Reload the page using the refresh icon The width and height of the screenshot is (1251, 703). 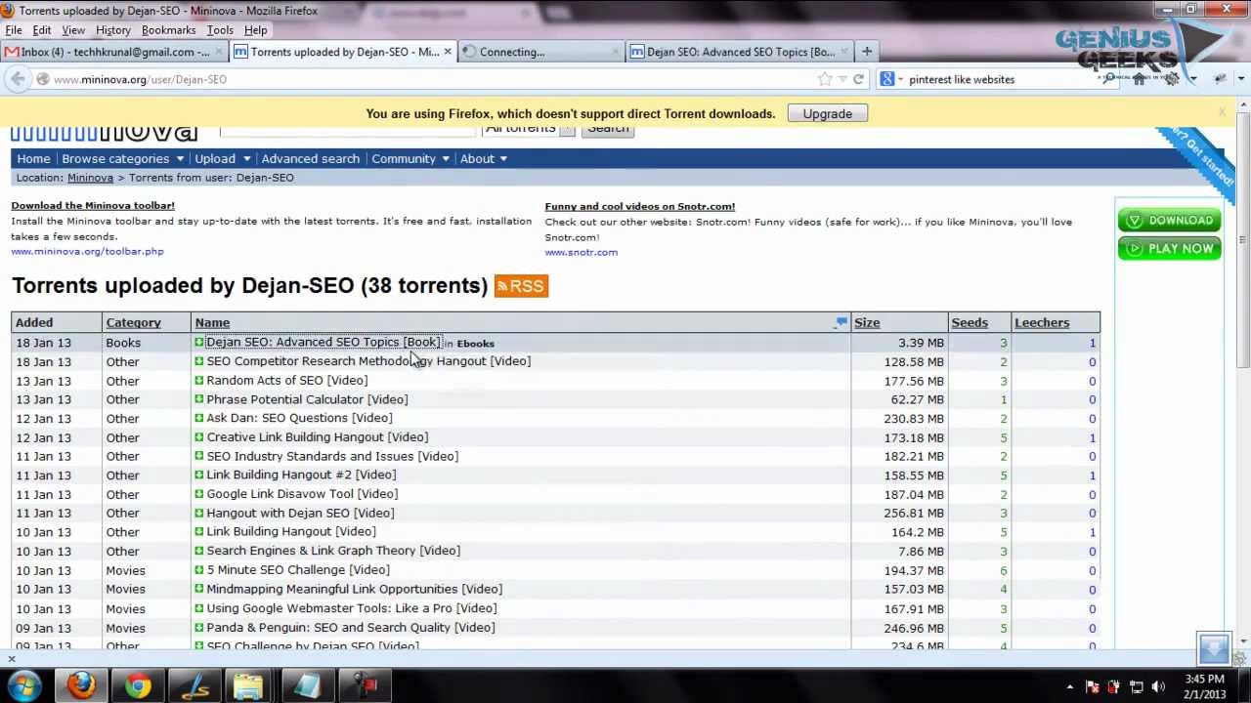(858, 79)
